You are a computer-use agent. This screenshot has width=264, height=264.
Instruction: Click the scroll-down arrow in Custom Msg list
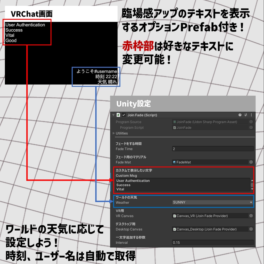click(x=252, y=189)
